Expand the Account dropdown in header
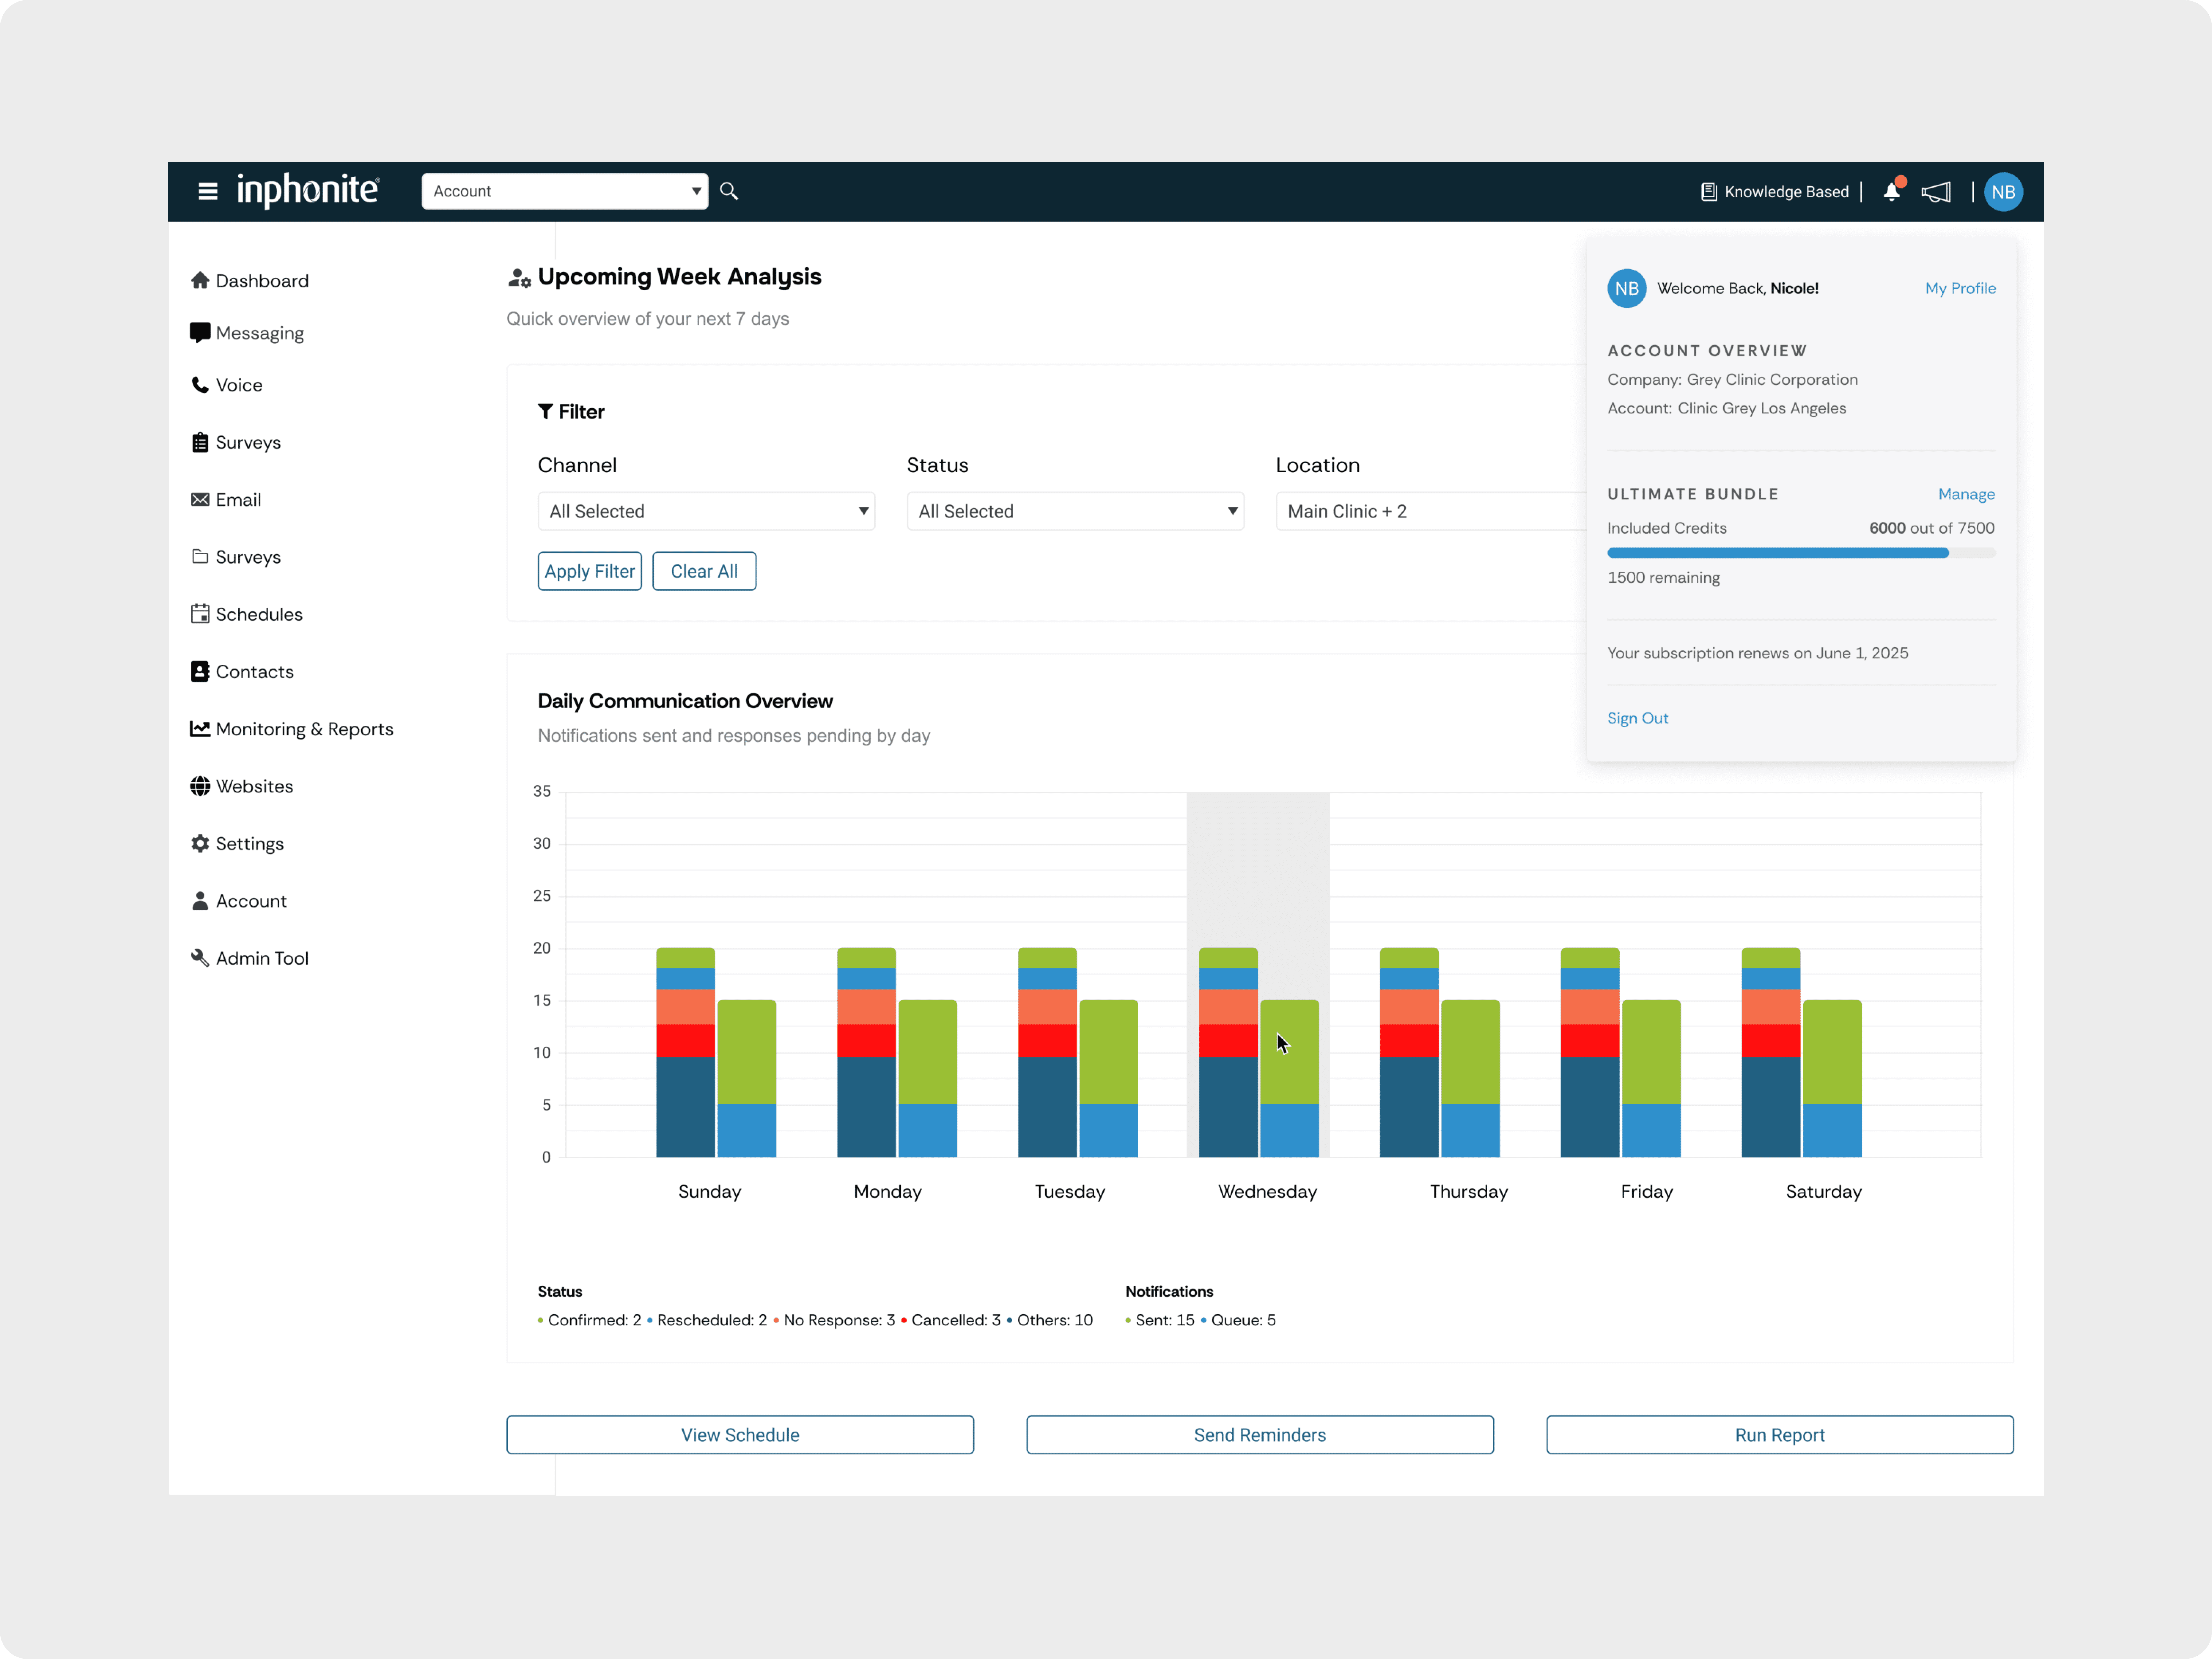The image size is (2212, 1659). pos(565,191)
